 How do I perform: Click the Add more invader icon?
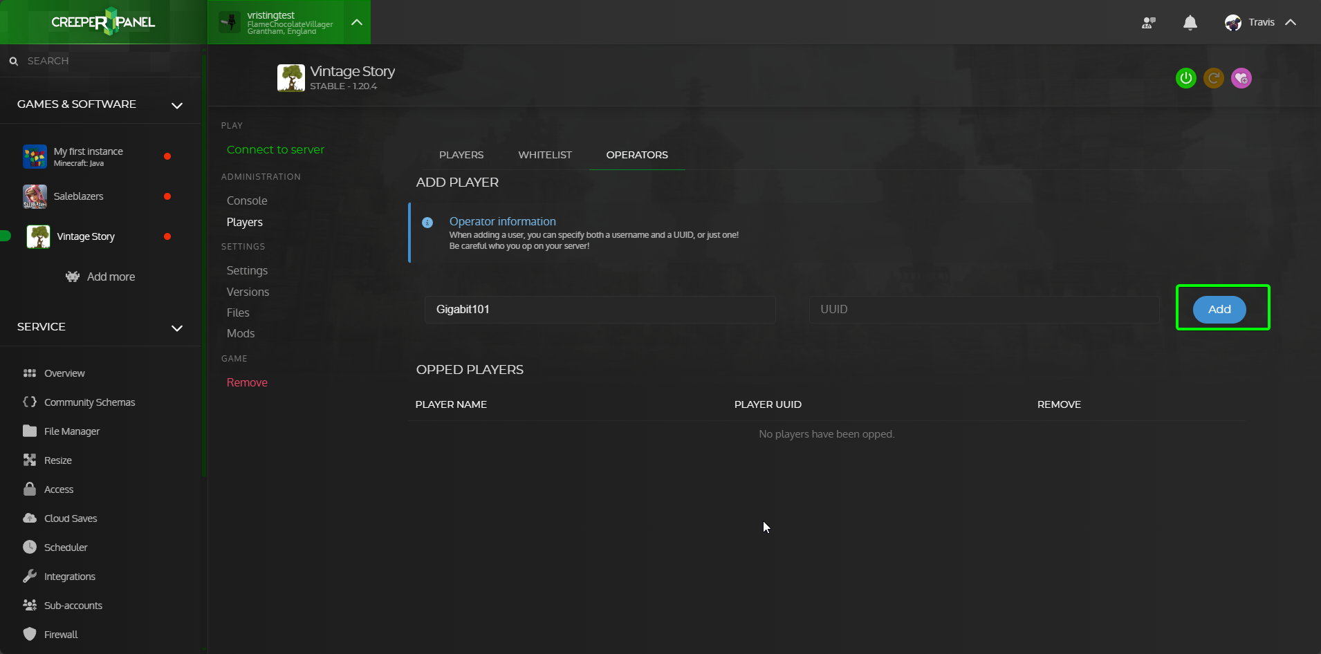point(73,277)
